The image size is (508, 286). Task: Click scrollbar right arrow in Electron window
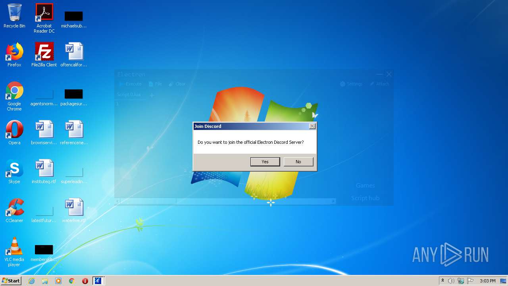click(333, 201)
